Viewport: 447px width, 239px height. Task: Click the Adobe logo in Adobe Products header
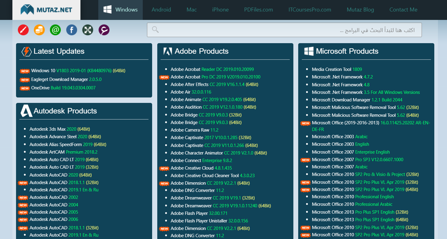pyautogui.click(x=168, y=51)
